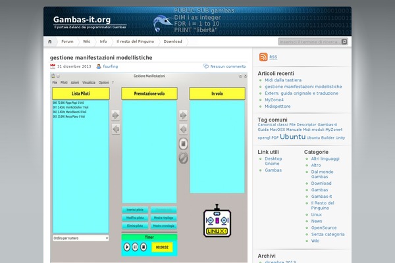Open the Info navigation tab
The width and height of the screenshot is (395, 263).
point(103,41)
